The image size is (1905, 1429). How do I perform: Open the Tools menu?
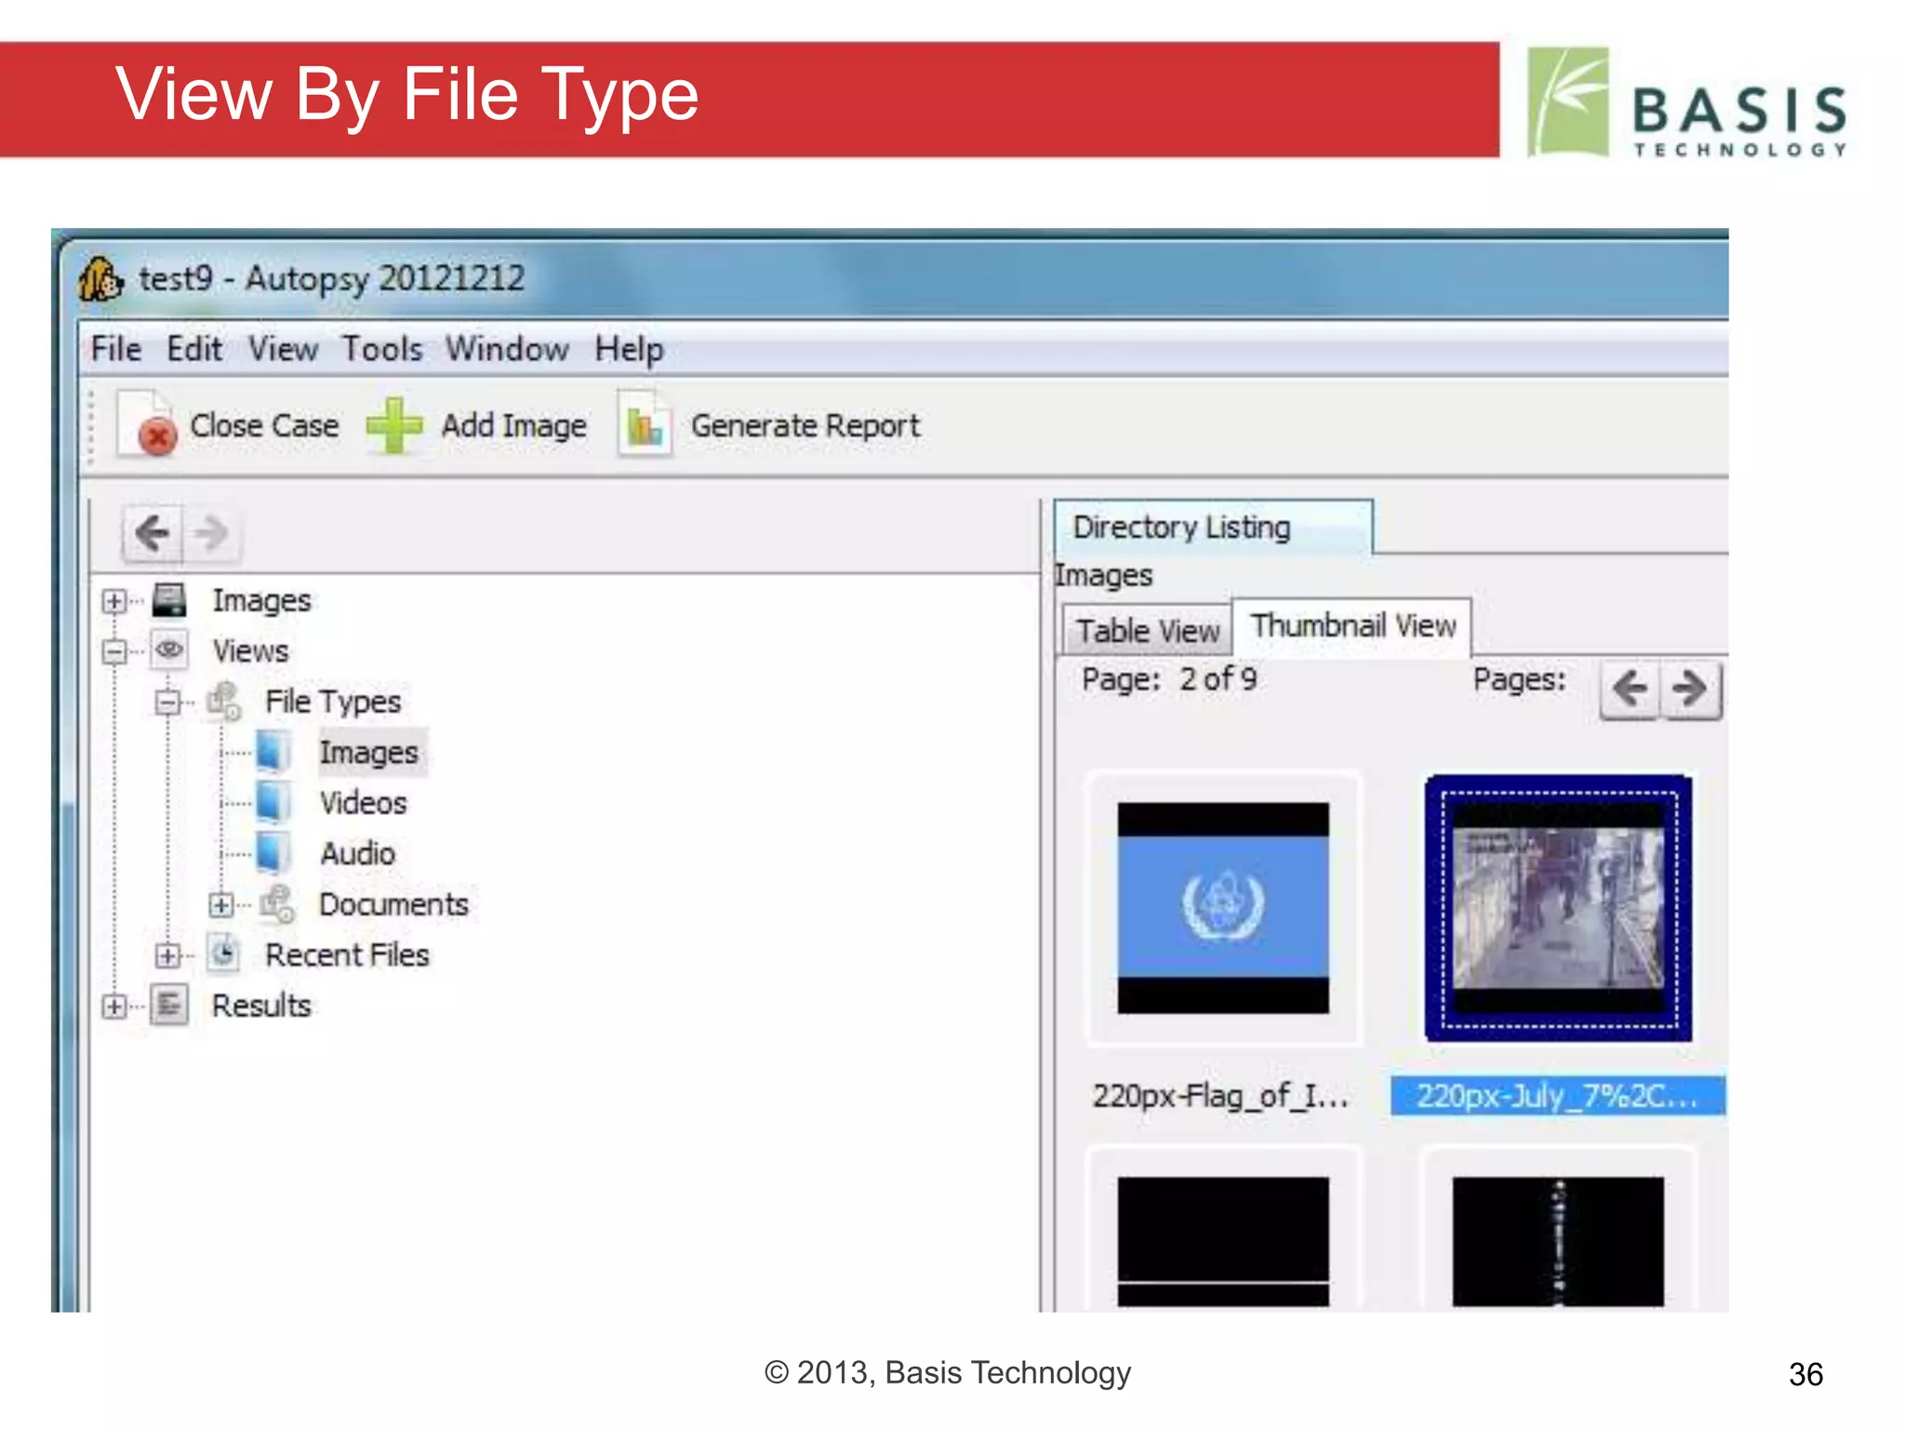click(382, 349)
